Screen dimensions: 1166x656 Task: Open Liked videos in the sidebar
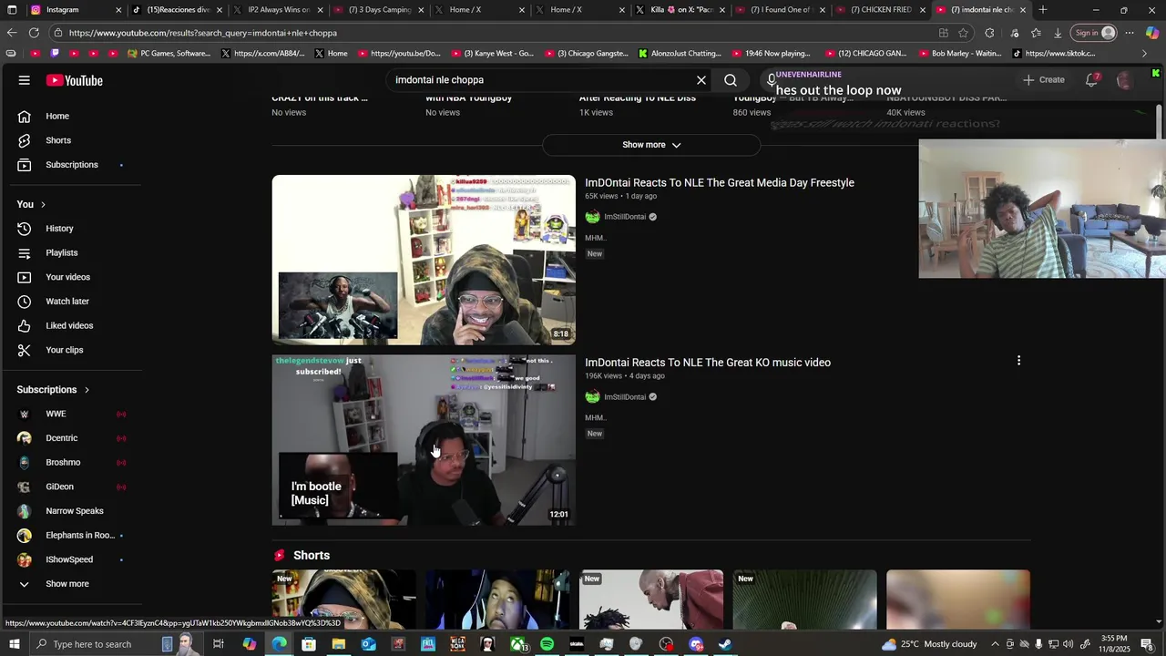69,325
